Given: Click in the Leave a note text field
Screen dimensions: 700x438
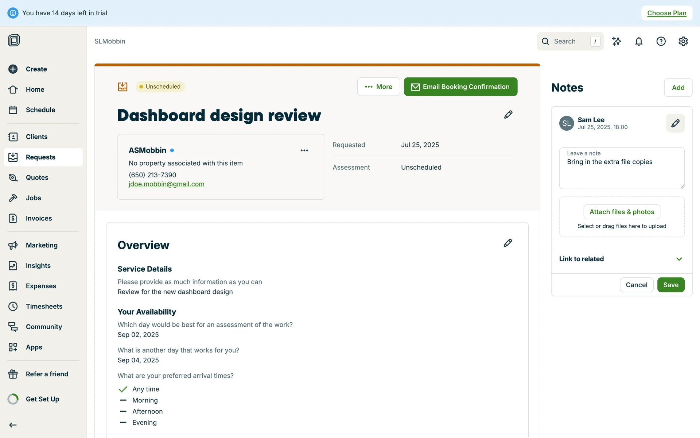Looking at the screenshot, I should (621, 172).
